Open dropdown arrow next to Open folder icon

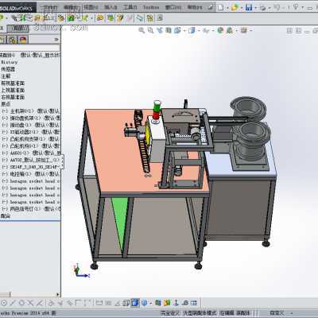(241, 8)
